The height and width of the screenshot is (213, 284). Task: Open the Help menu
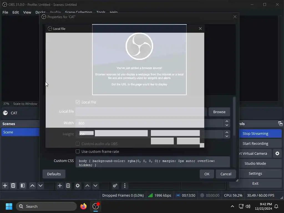click(113, 12)
